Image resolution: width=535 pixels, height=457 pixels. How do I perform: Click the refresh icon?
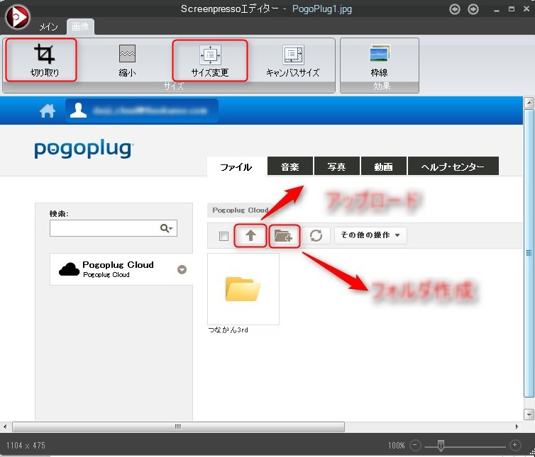pos(316,235)
